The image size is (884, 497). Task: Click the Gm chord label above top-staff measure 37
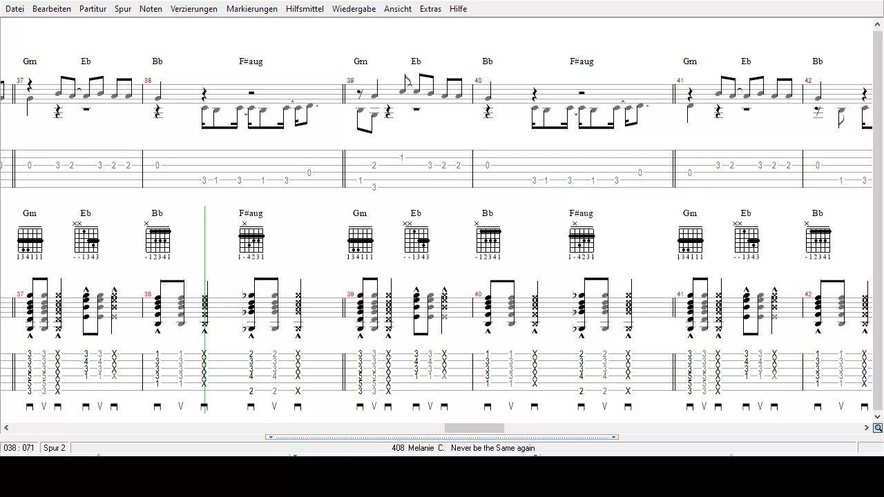[30, 61]
